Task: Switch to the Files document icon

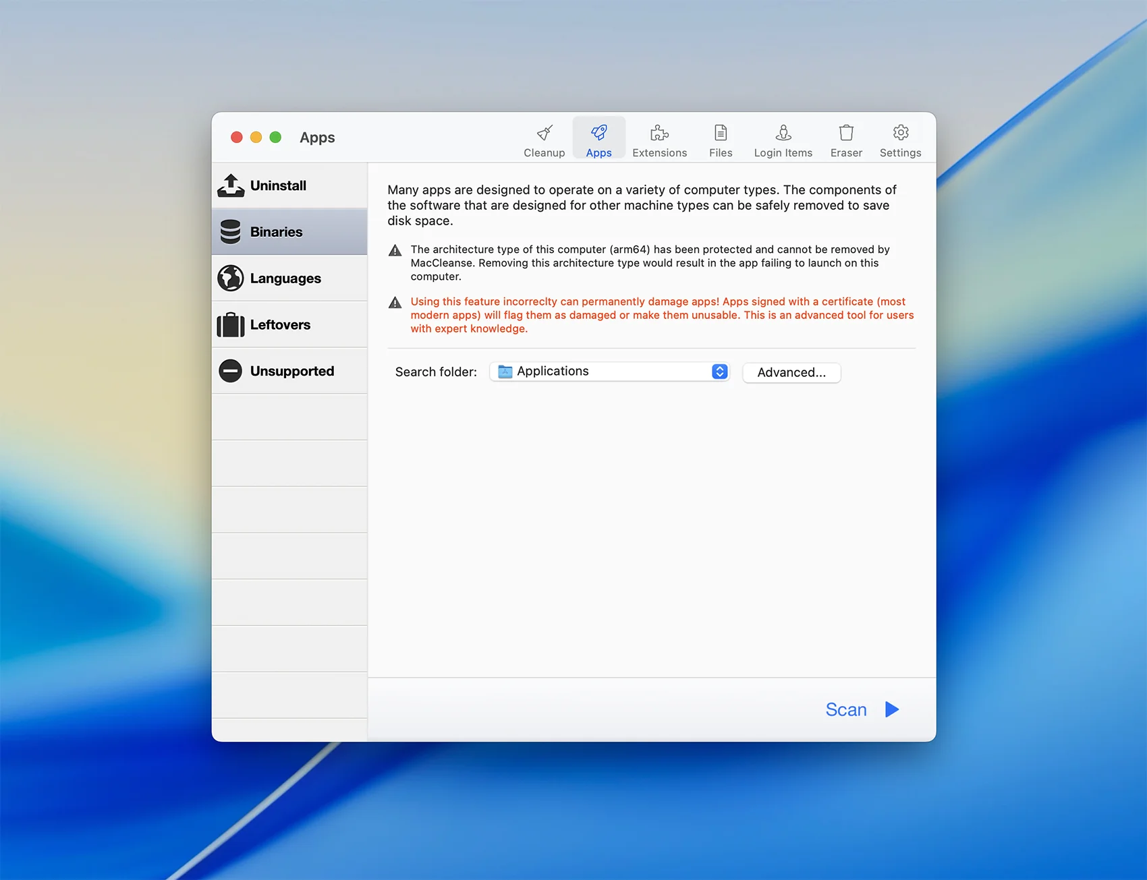Action: pos(721,133)
